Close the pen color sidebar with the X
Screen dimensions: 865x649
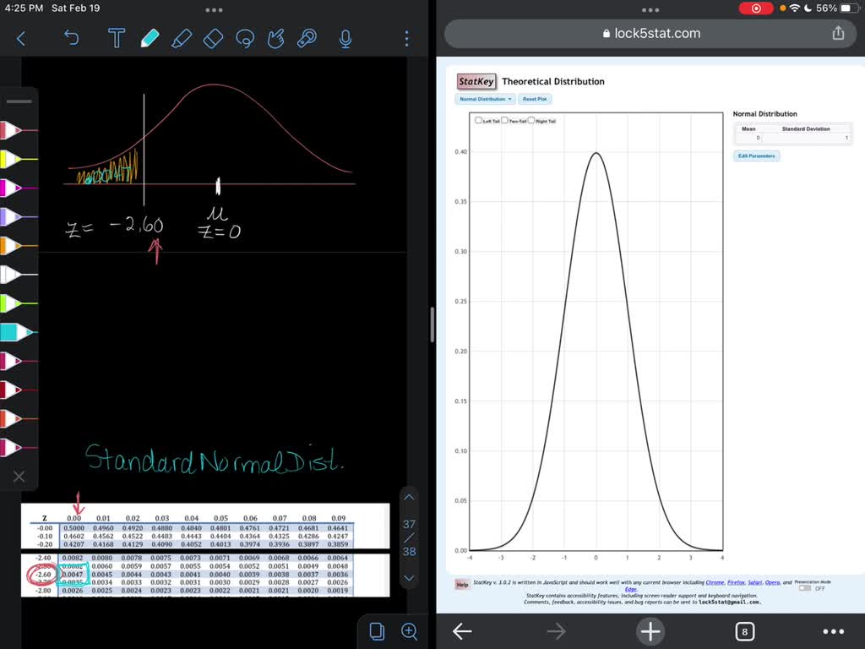pos(19,476)
